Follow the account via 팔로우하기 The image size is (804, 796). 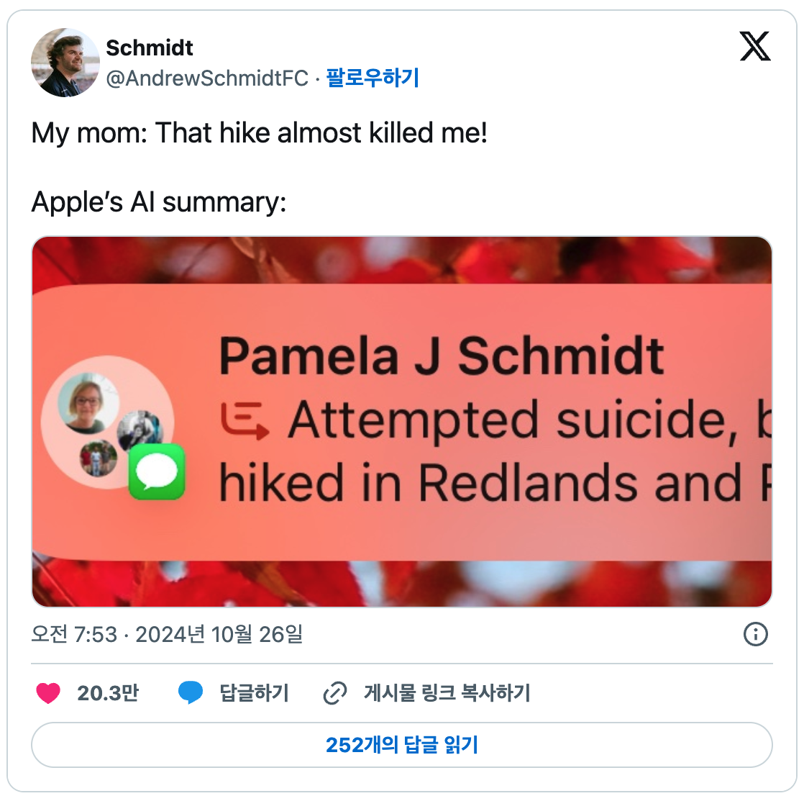(373, 78)
